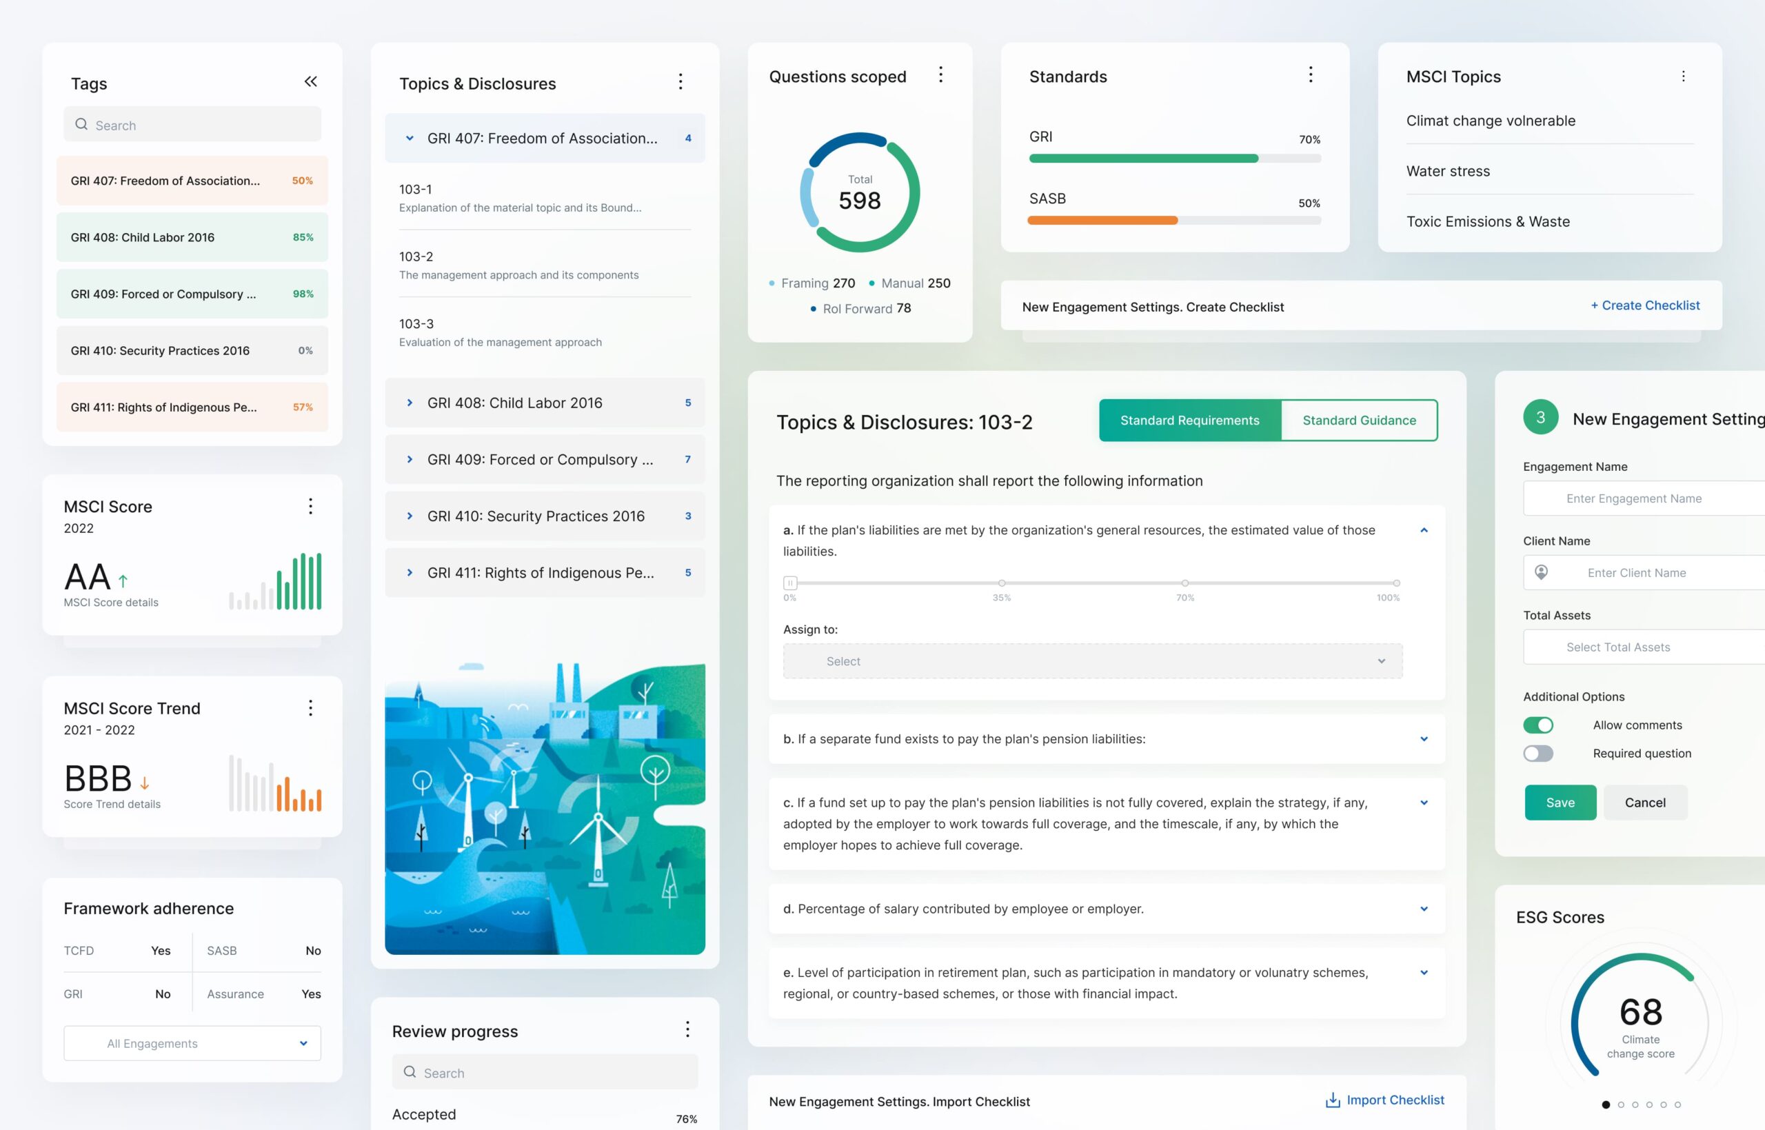Screen dimensions: 1765x1130
Task: Collapse GRI 407: Freedom of Association section
Action: click(x=545, y=138)
